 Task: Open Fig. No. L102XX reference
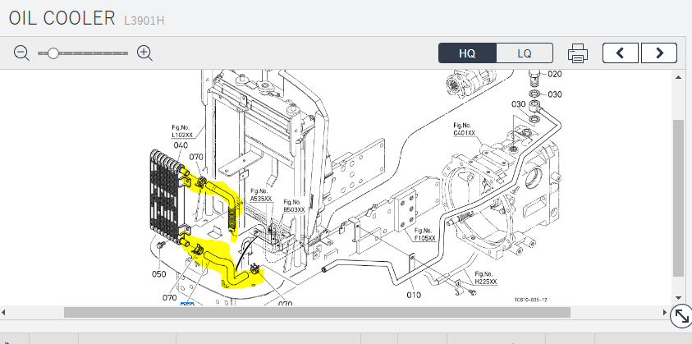tap(181, 131)
